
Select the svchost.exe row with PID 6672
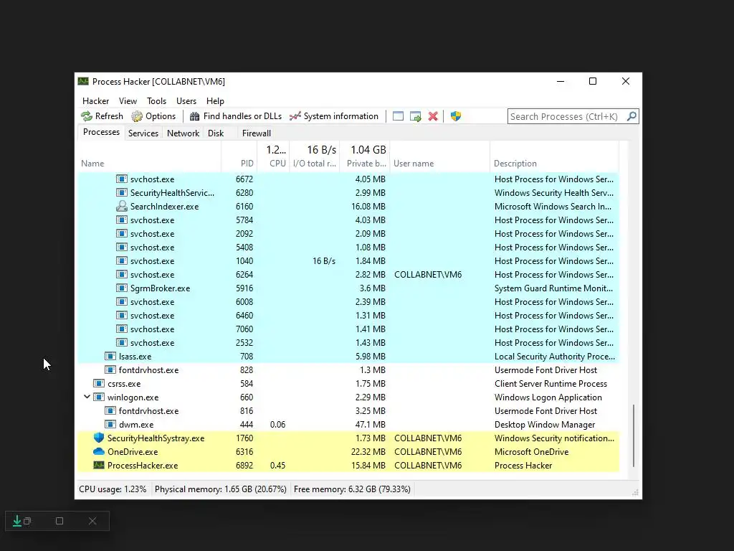(348, 179)
